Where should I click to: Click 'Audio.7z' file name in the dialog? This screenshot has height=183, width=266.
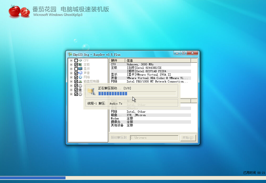coord(116,103)
